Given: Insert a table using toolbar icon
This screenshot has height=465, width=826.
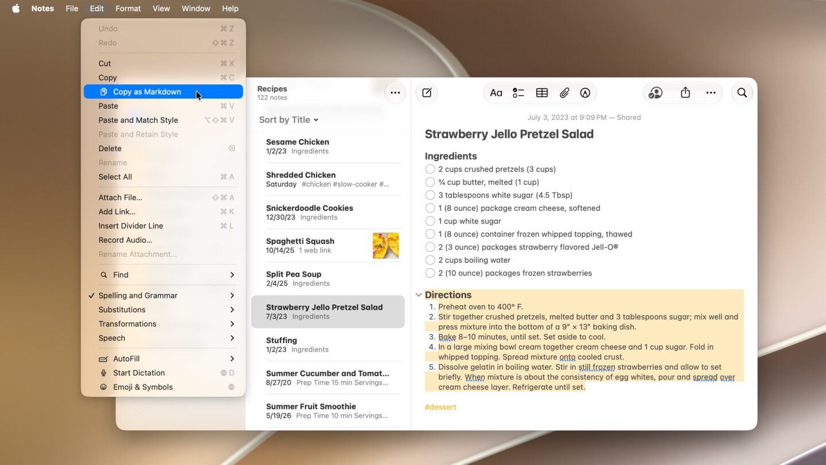Looking at the screenshot, I should point(542,93).
